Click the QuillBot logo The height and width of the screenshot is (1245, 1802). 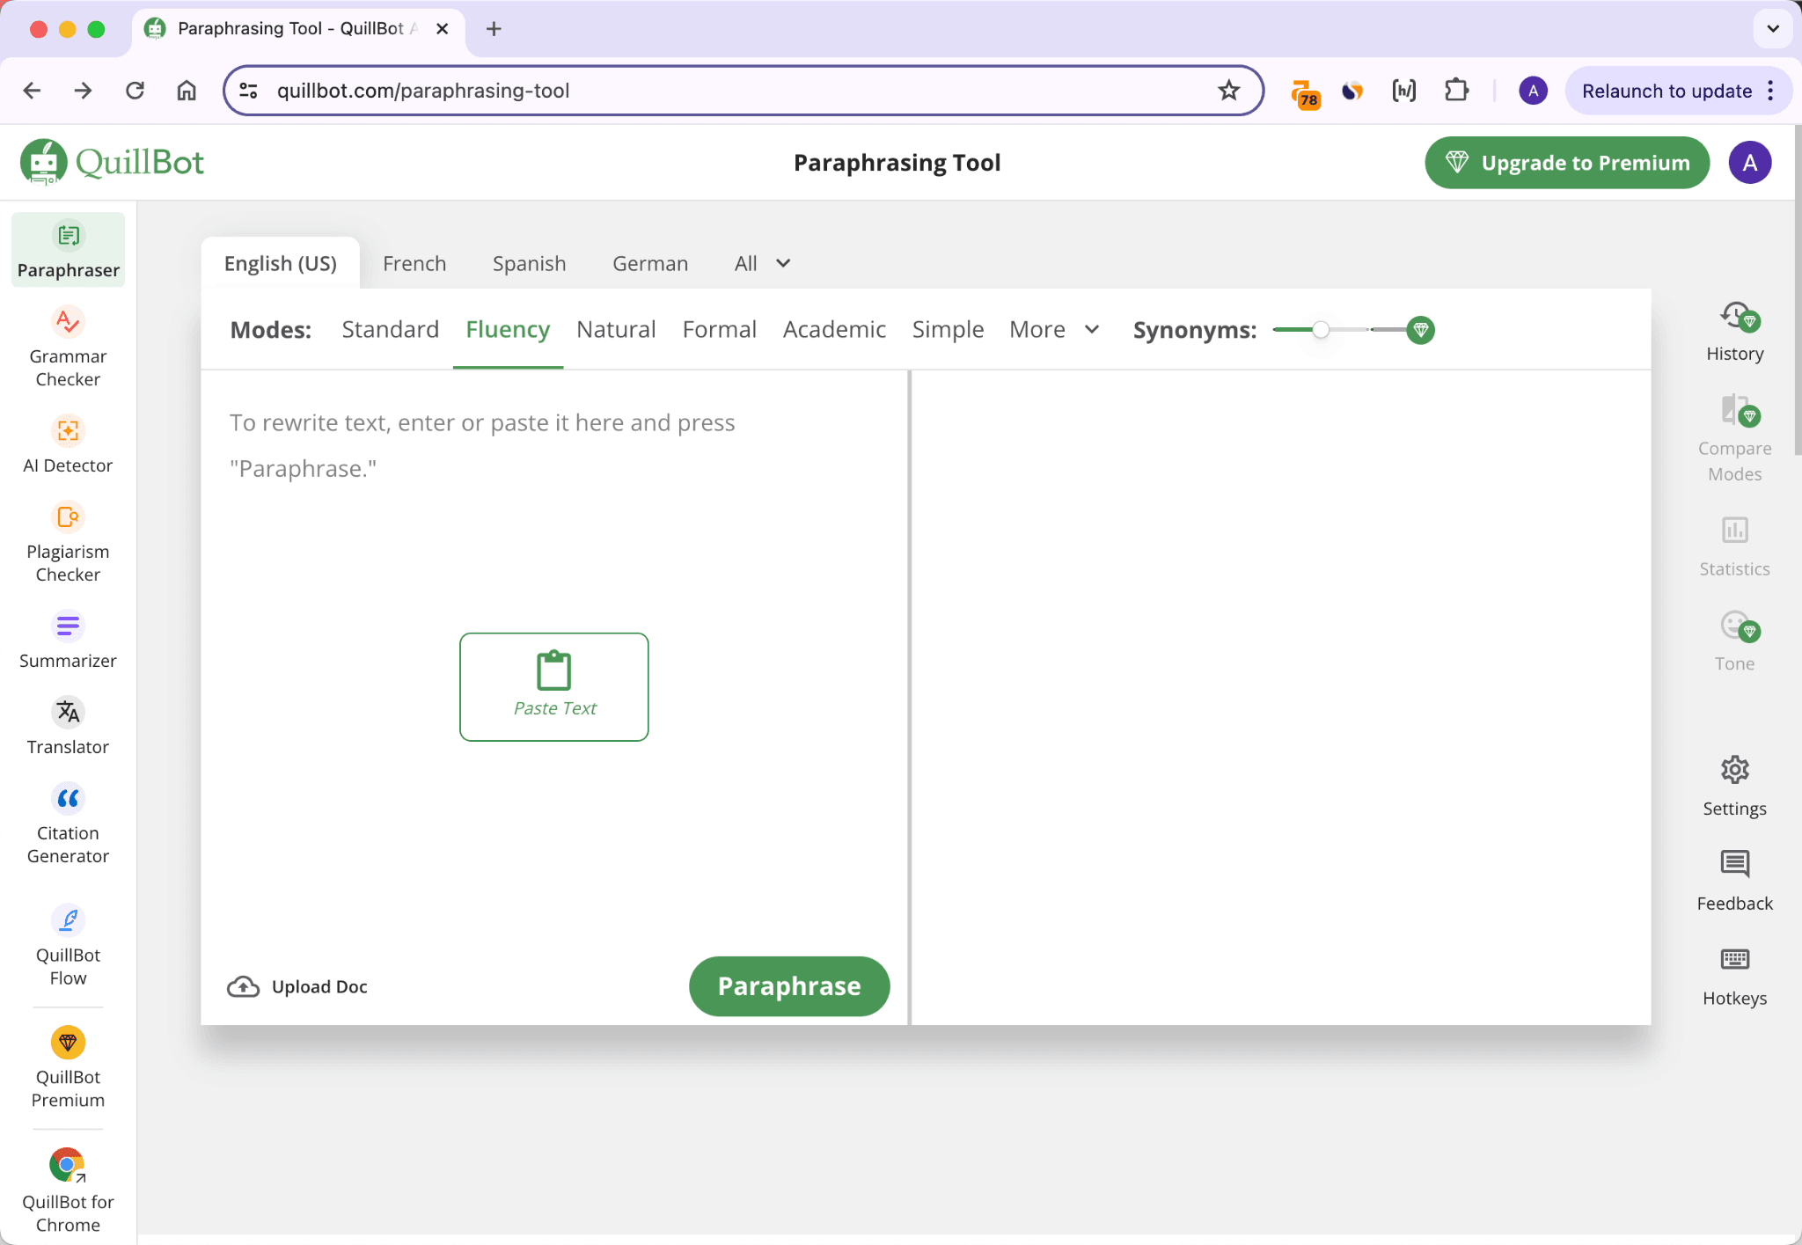pos(112,162)
